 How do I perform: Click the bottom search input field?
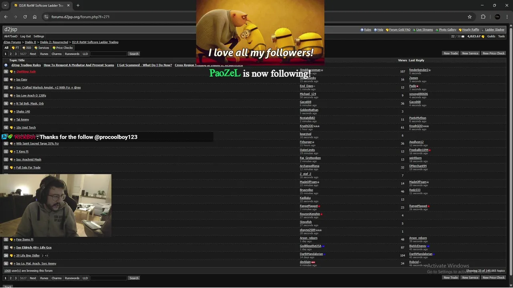(x=108, y=278)
